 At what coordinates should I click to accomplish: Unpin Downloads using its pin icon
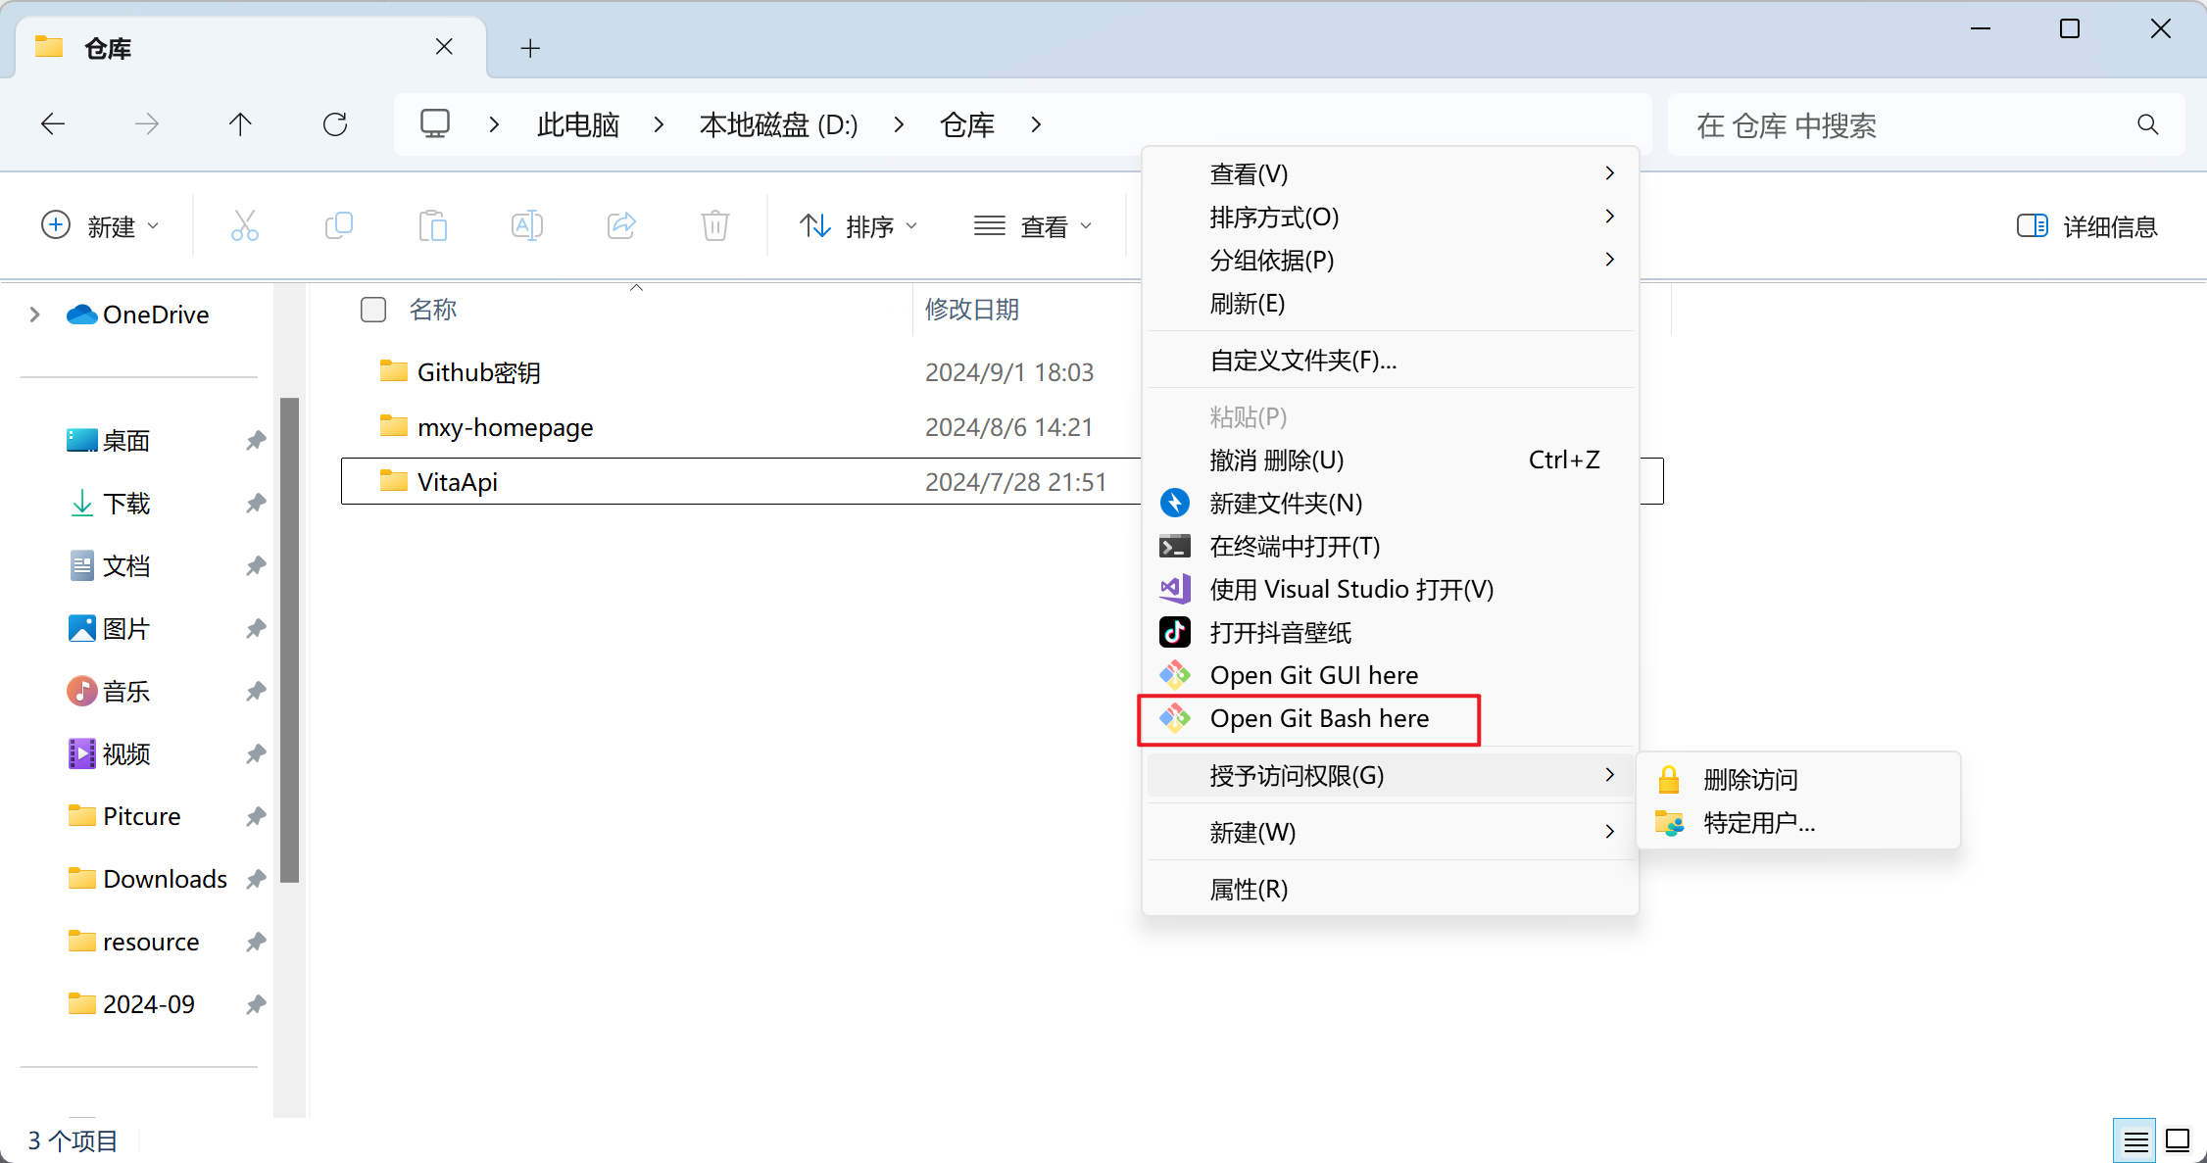coord(256,880)
